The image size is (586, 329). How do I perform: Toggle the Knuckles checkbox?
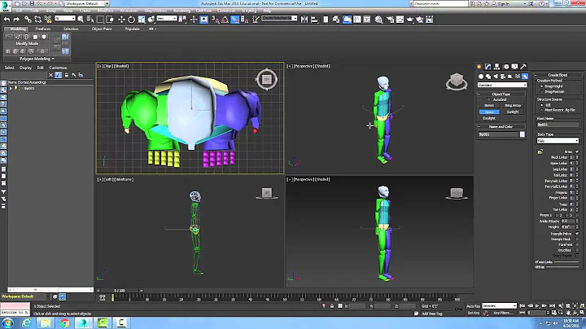(x=577, y=250)
